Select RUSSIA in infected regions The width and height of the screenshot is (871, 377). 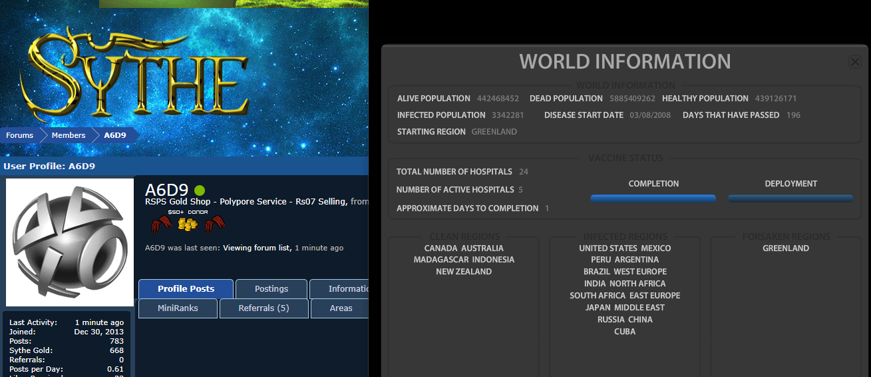611,320
